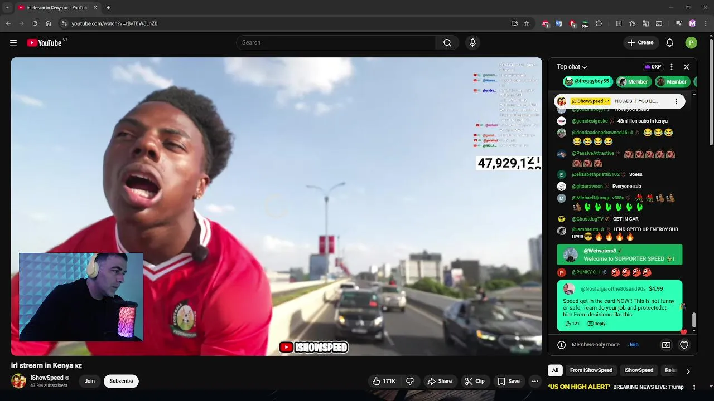This screenshot has height=401, width=714.
Task: Start voice search with the microphone
Action: coord(472,43)
